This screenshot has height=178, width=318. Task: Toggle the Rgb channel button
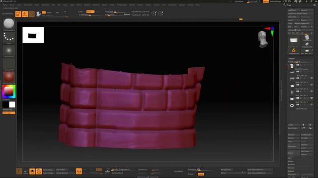(x=57, y=12)
